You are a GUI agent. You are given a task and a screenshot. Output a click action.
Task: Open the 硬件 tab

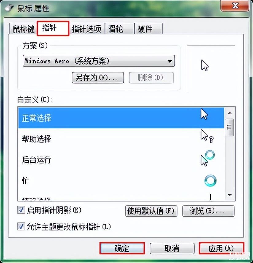[x=148, y=29]
